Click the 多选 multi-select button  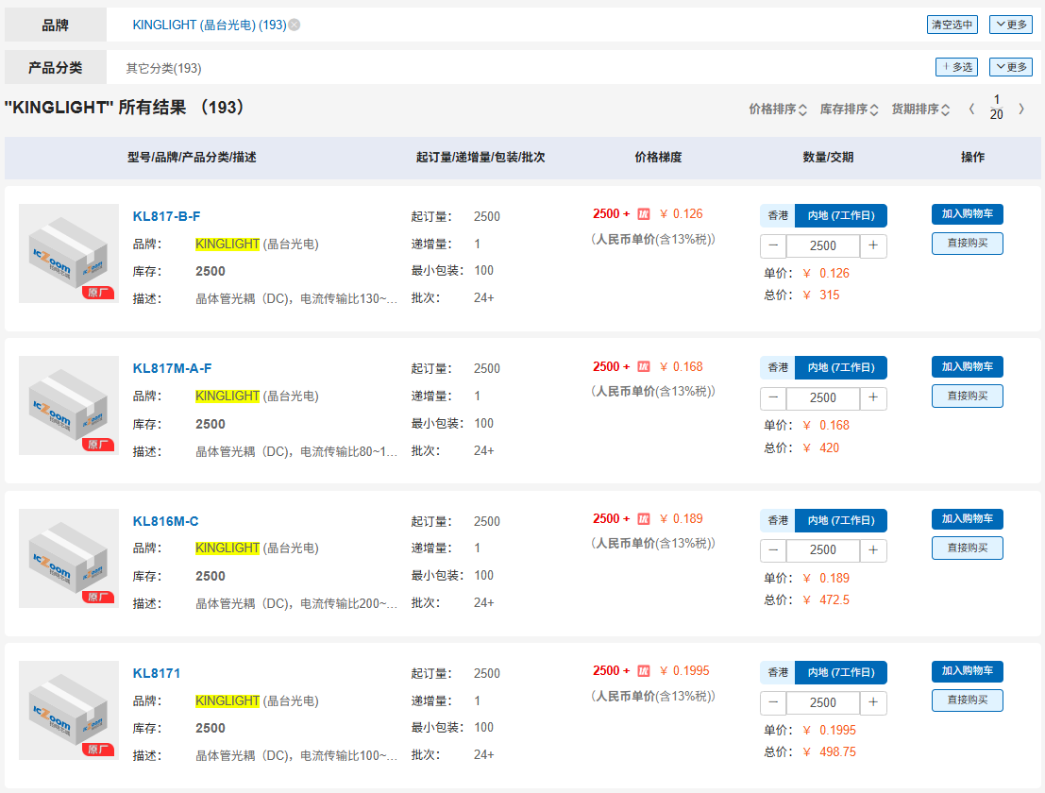coord(956,67)
